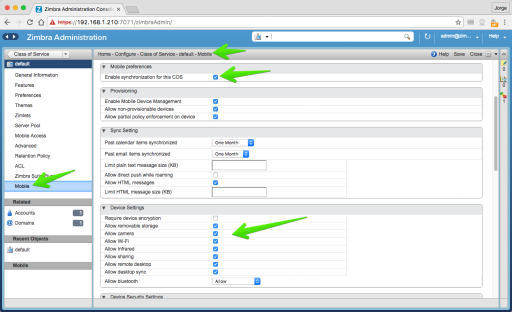Toggle Allow Wi-Fi checkbox
This screenshot has width=512, height=312.
pyautogui.click(x=215, y=241)
